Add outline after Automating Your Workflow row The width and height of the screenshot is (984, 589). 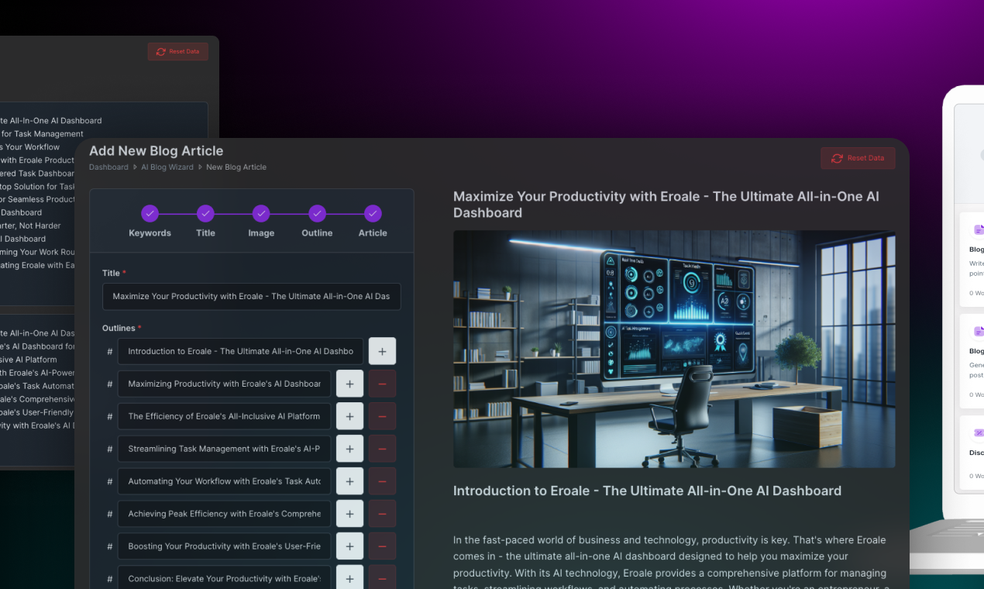[x=349, y=481]
